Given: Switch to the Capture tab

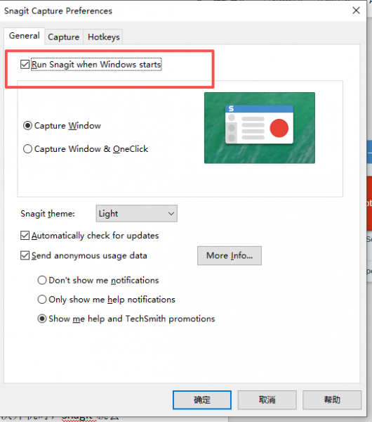Looking at the screenshot, I should point(64,37).
